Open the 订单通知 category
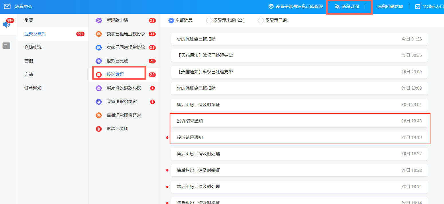The image size is (444, 204). pyautogui.click(x=53, y=88)
